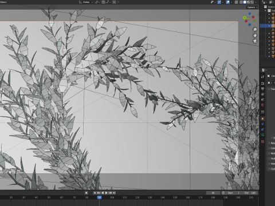Screen dimensions: 275x206
Task: Jump to previous keyframe button
Action: (x=99, y=193)
